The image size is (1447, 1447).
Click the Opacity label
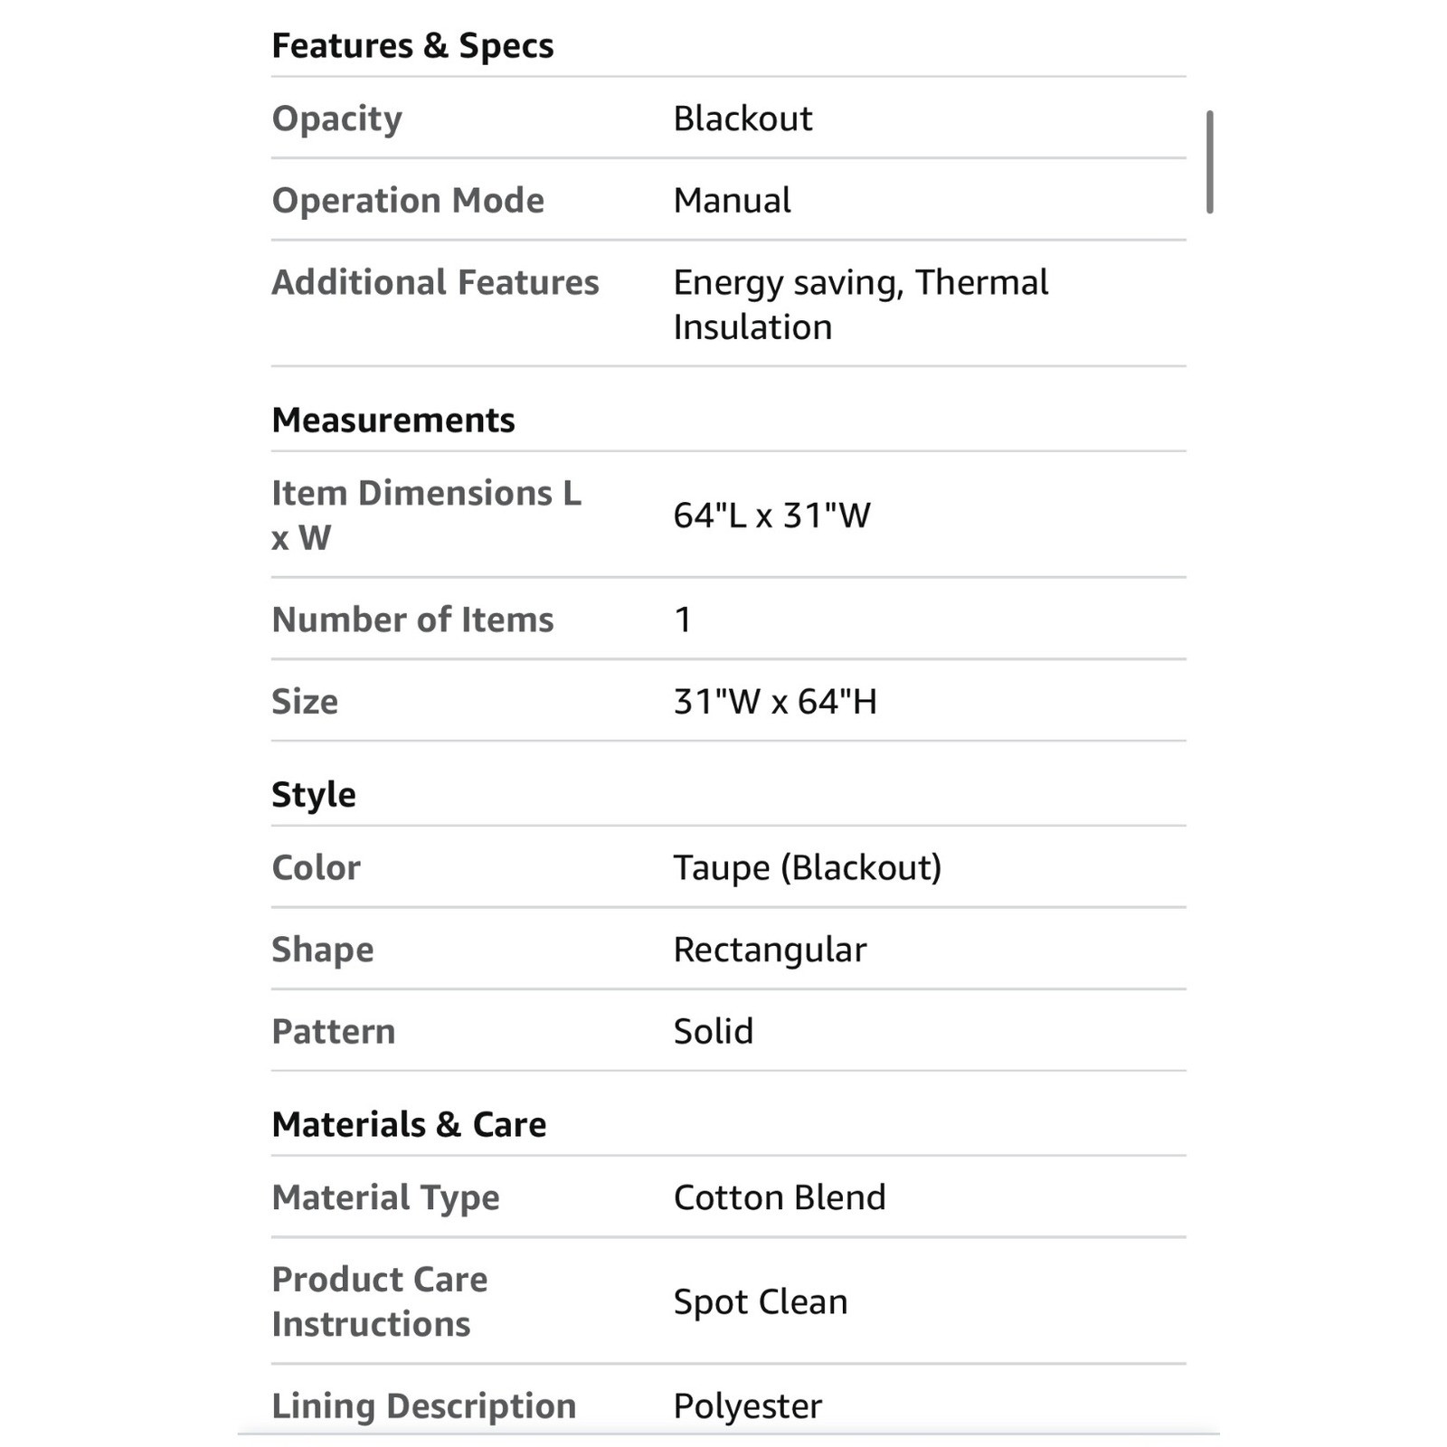tap(336, 119)
